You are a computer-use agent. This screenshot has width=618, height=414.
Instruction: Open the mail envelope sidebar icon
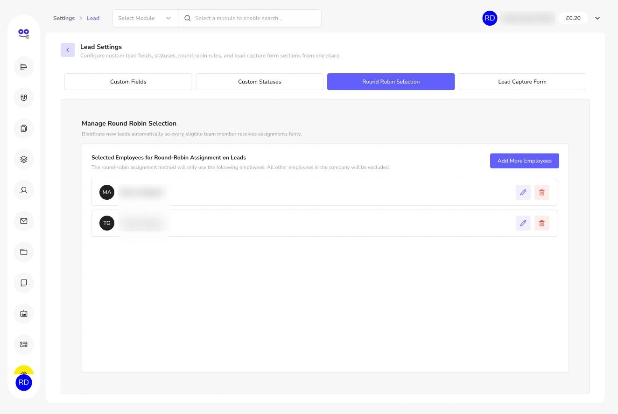tap(24, 221)
